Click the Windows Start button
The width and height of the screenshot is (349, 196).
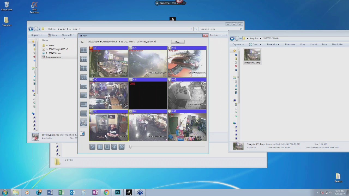click(x=5, y=192)
